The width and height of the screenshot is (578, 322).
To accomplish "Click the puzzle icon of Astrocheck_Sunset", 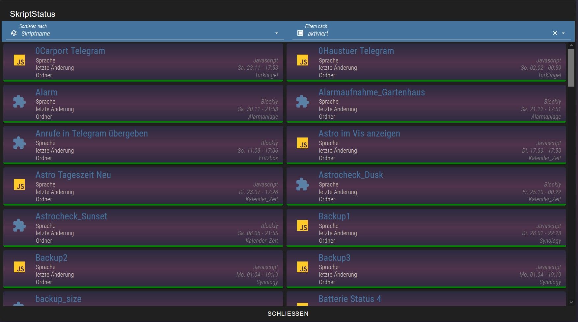I will 19,226.
